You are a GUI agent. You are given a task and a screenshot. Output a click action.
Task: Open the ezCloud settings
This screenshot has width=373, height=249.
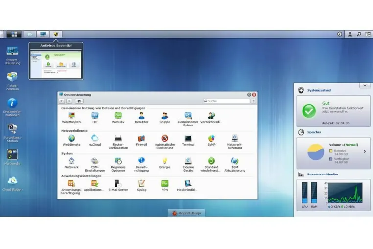(94, 140)
